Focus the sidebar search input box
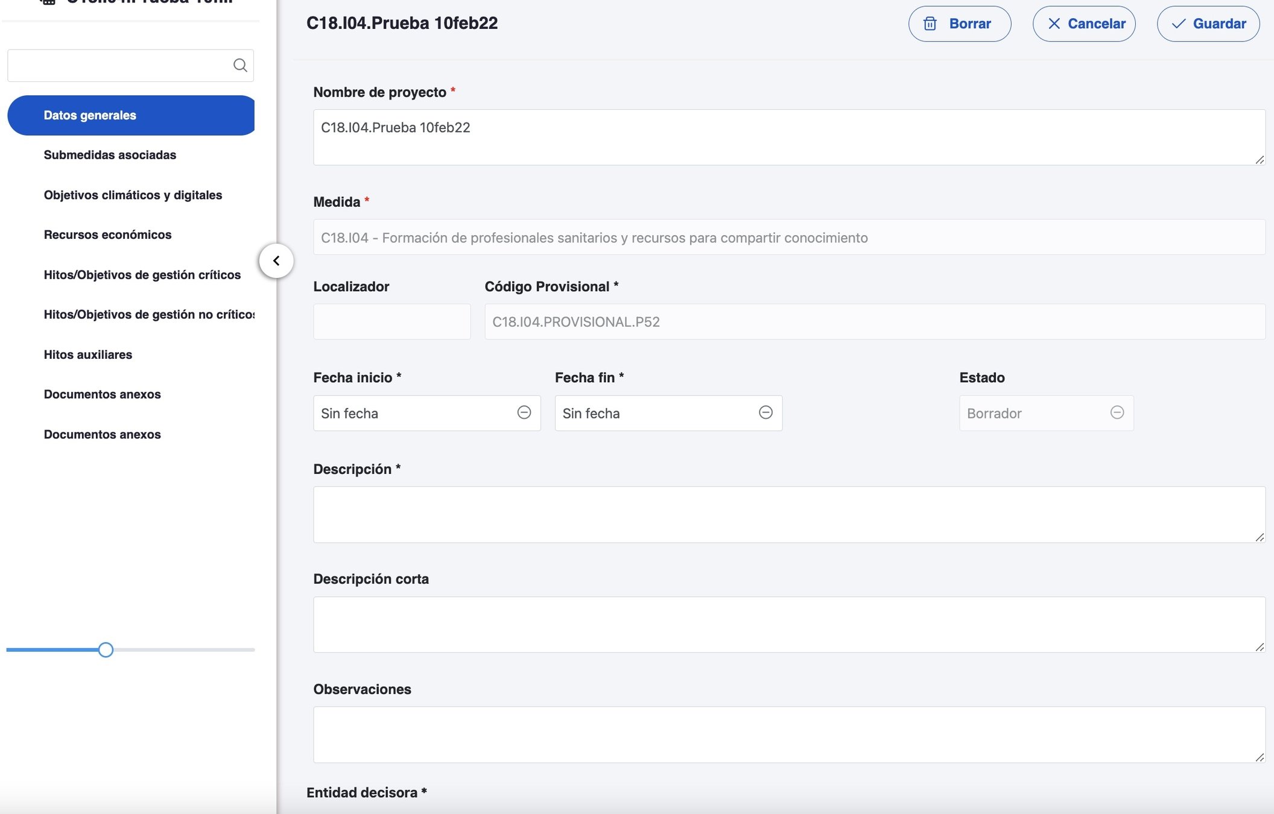The height and width of the screenshot is (814, 1274). pos(118,65)
